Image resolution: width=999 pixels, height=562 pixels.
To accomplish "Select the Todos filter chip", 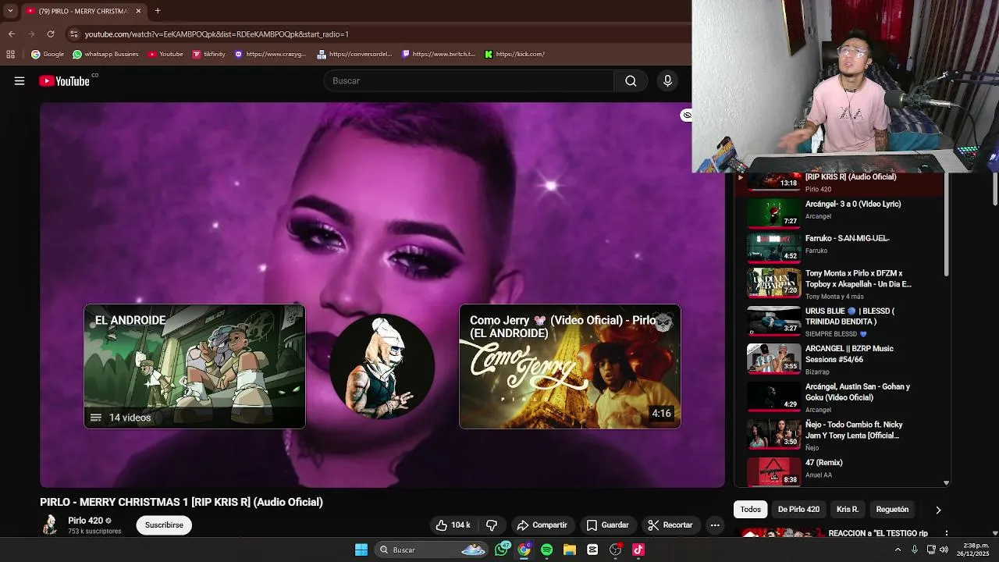I will 751,510.
